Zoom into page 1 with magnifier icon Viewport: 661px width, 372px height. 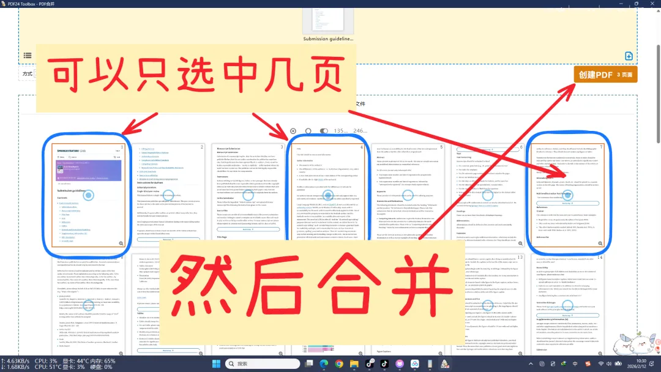[121, 244]
